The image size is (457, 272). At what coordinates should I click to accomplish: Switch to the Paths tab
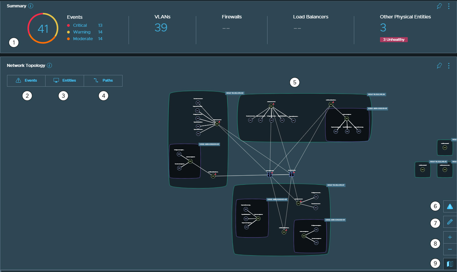(103, 81)
